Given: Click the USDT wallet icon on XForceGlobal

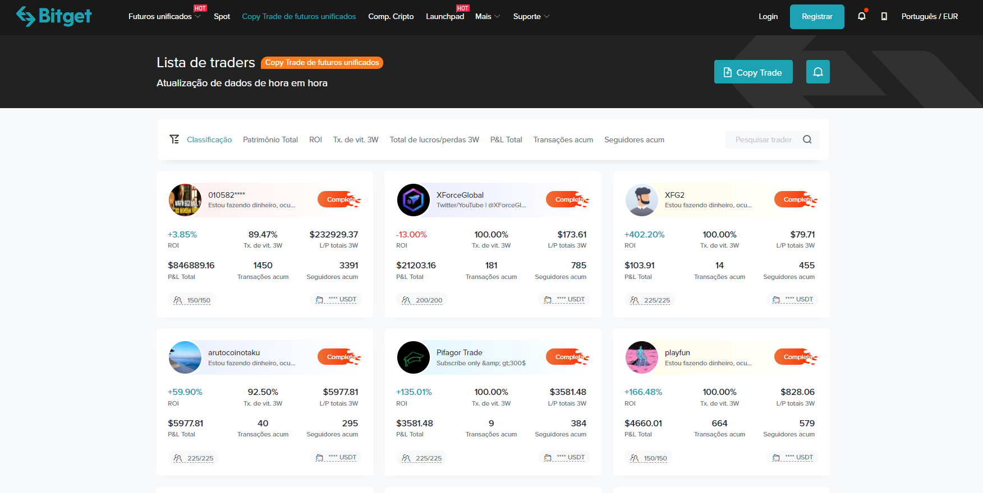Looking at the screenshot, I should pos(548,300).
